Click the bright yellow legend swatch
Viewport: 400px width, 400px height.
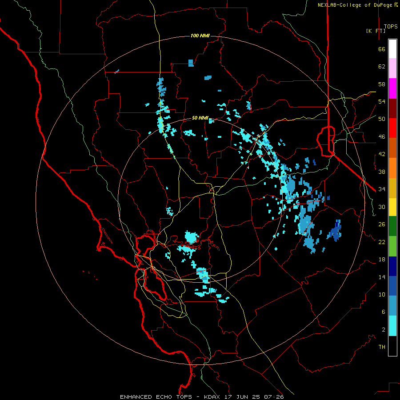[392, 207]
